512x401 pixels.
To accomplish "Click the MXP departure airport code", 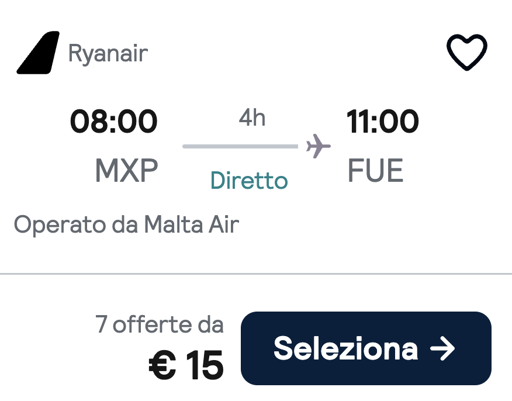I will coord(126,171).
